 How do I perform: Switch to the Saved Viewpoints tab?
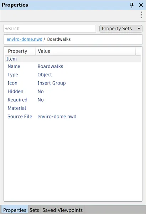pyautogui.click(x=62, y=210)
